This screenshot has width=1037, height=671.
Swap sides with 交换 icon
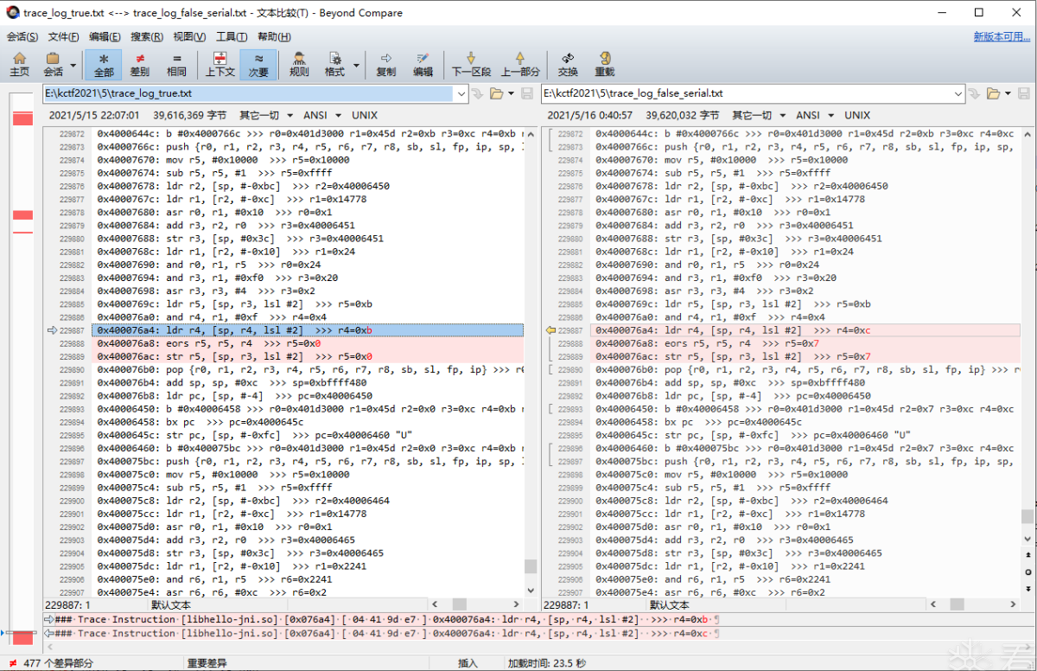[568, 65]
